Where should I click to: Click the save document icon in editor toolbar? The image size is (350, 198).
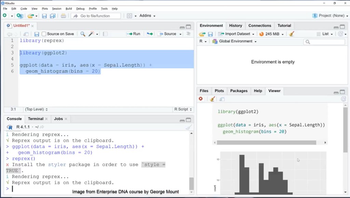(x=37, y=34)
